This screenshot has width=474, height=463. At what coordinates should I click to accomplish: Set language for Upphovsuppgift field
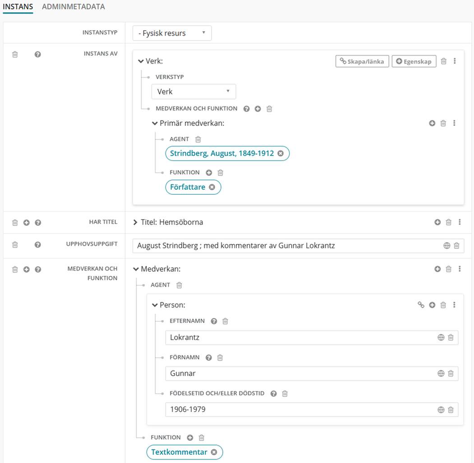point(447,246)
